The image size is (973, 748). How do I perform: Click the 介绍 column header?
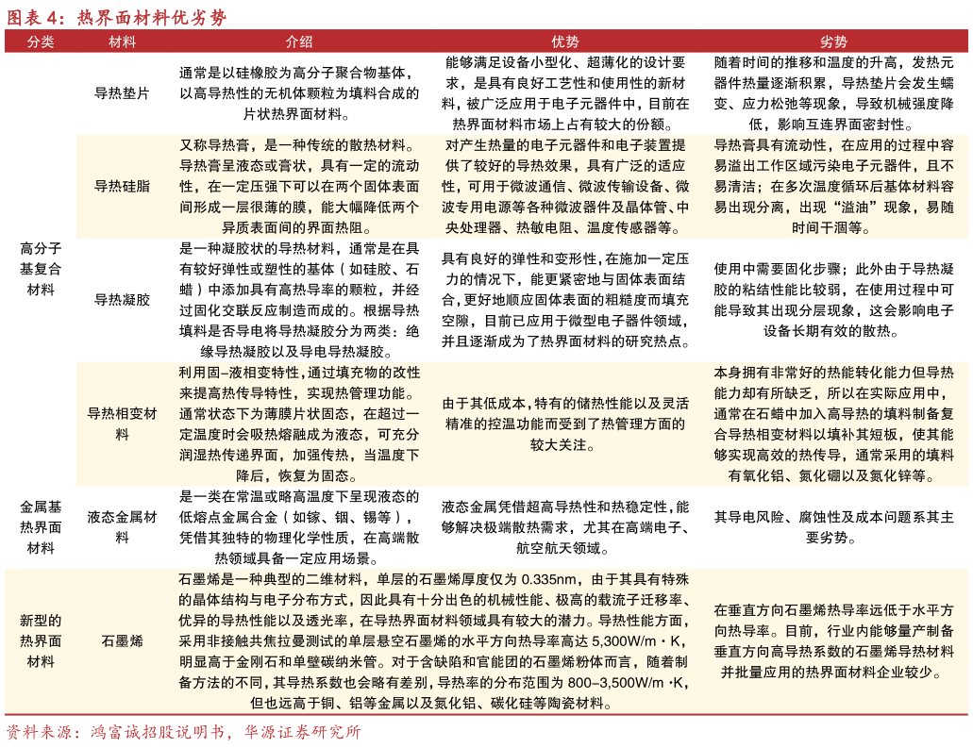pos(299,42)
